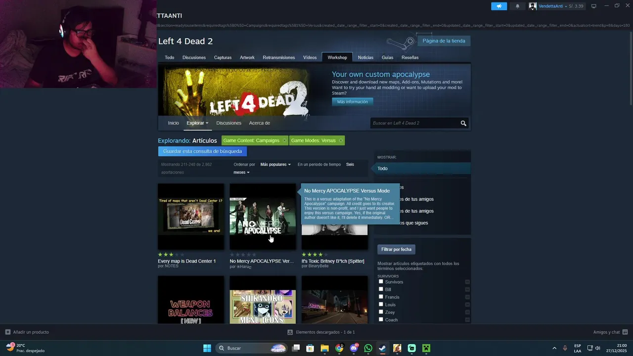Open workshop Discusiones in the sub-navigation
This screenshot has height=356, width=633.
click(x=229, y=123)
